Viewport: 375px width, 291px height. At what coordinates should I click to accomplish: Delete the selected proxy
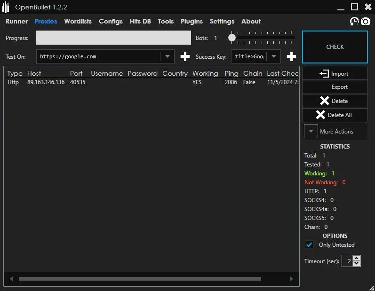335,101
